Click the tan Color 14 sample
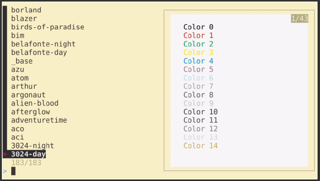This screenshot has height=181, width=320. pyautogui.click(x=200, y=146)
